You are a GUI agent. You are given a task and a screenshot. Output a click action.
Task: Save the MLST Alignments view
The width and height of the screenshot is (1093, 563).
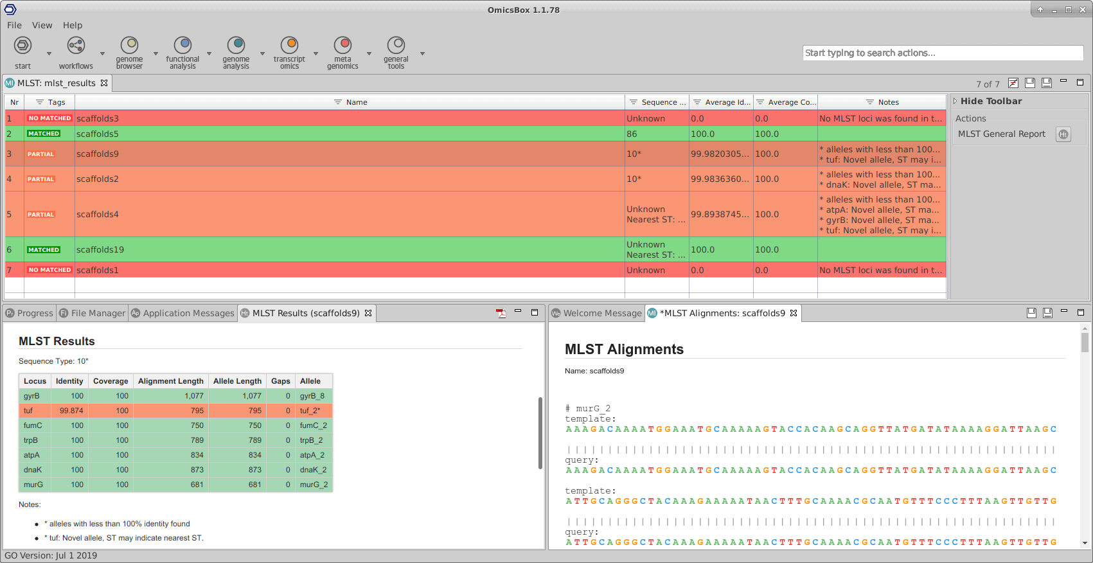pos(1031,313)
